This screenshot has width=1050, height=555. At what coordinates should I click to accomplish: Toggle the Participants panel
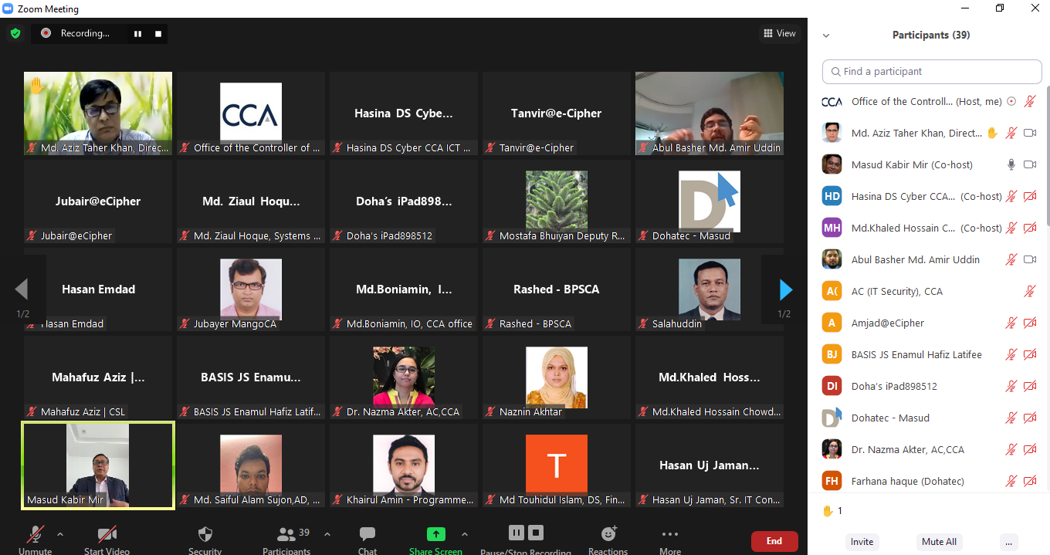click(286, 539)
